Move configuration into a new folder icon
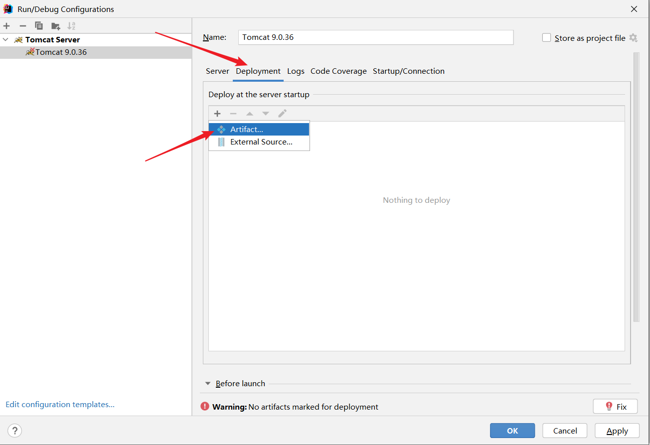 (55, 26)
